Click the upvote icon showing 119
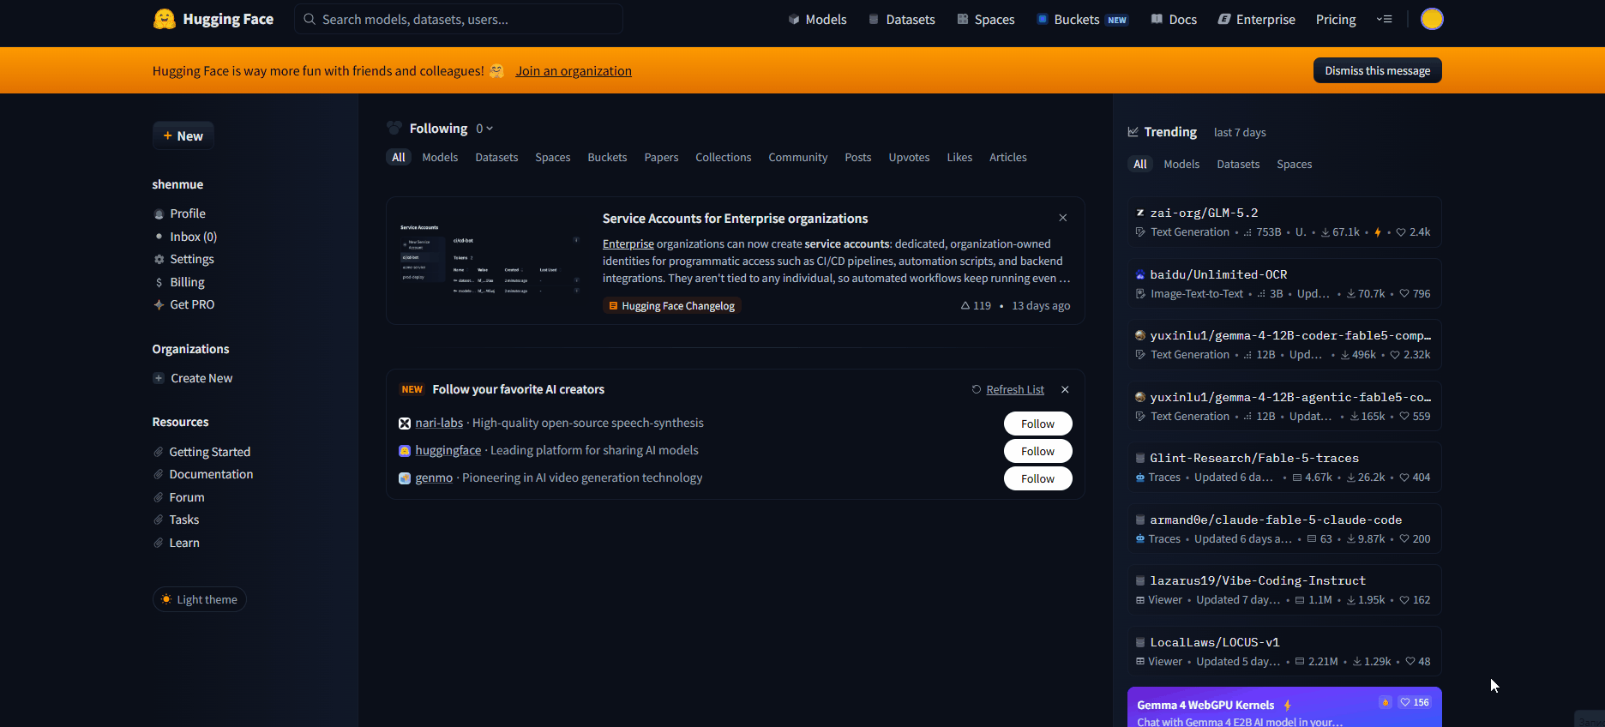The image size is (1605, 727). (965, 306)
